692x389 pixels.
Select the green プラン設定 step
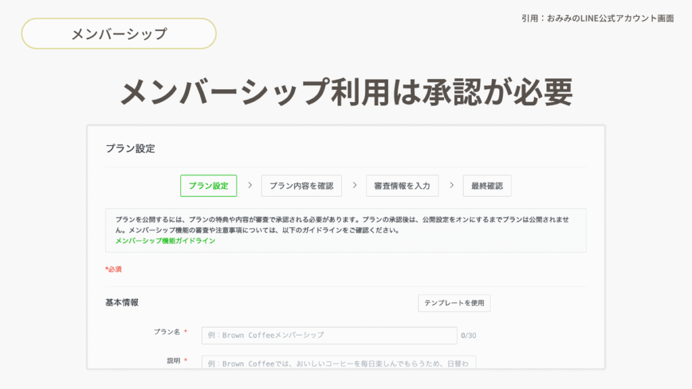pos(208,186)
